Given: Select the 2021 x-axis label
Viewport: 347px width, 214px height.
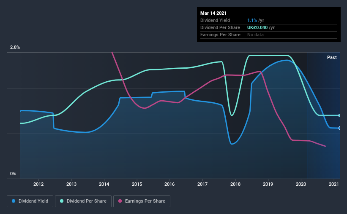Looking at the screenshot, I should coord(334,184).
